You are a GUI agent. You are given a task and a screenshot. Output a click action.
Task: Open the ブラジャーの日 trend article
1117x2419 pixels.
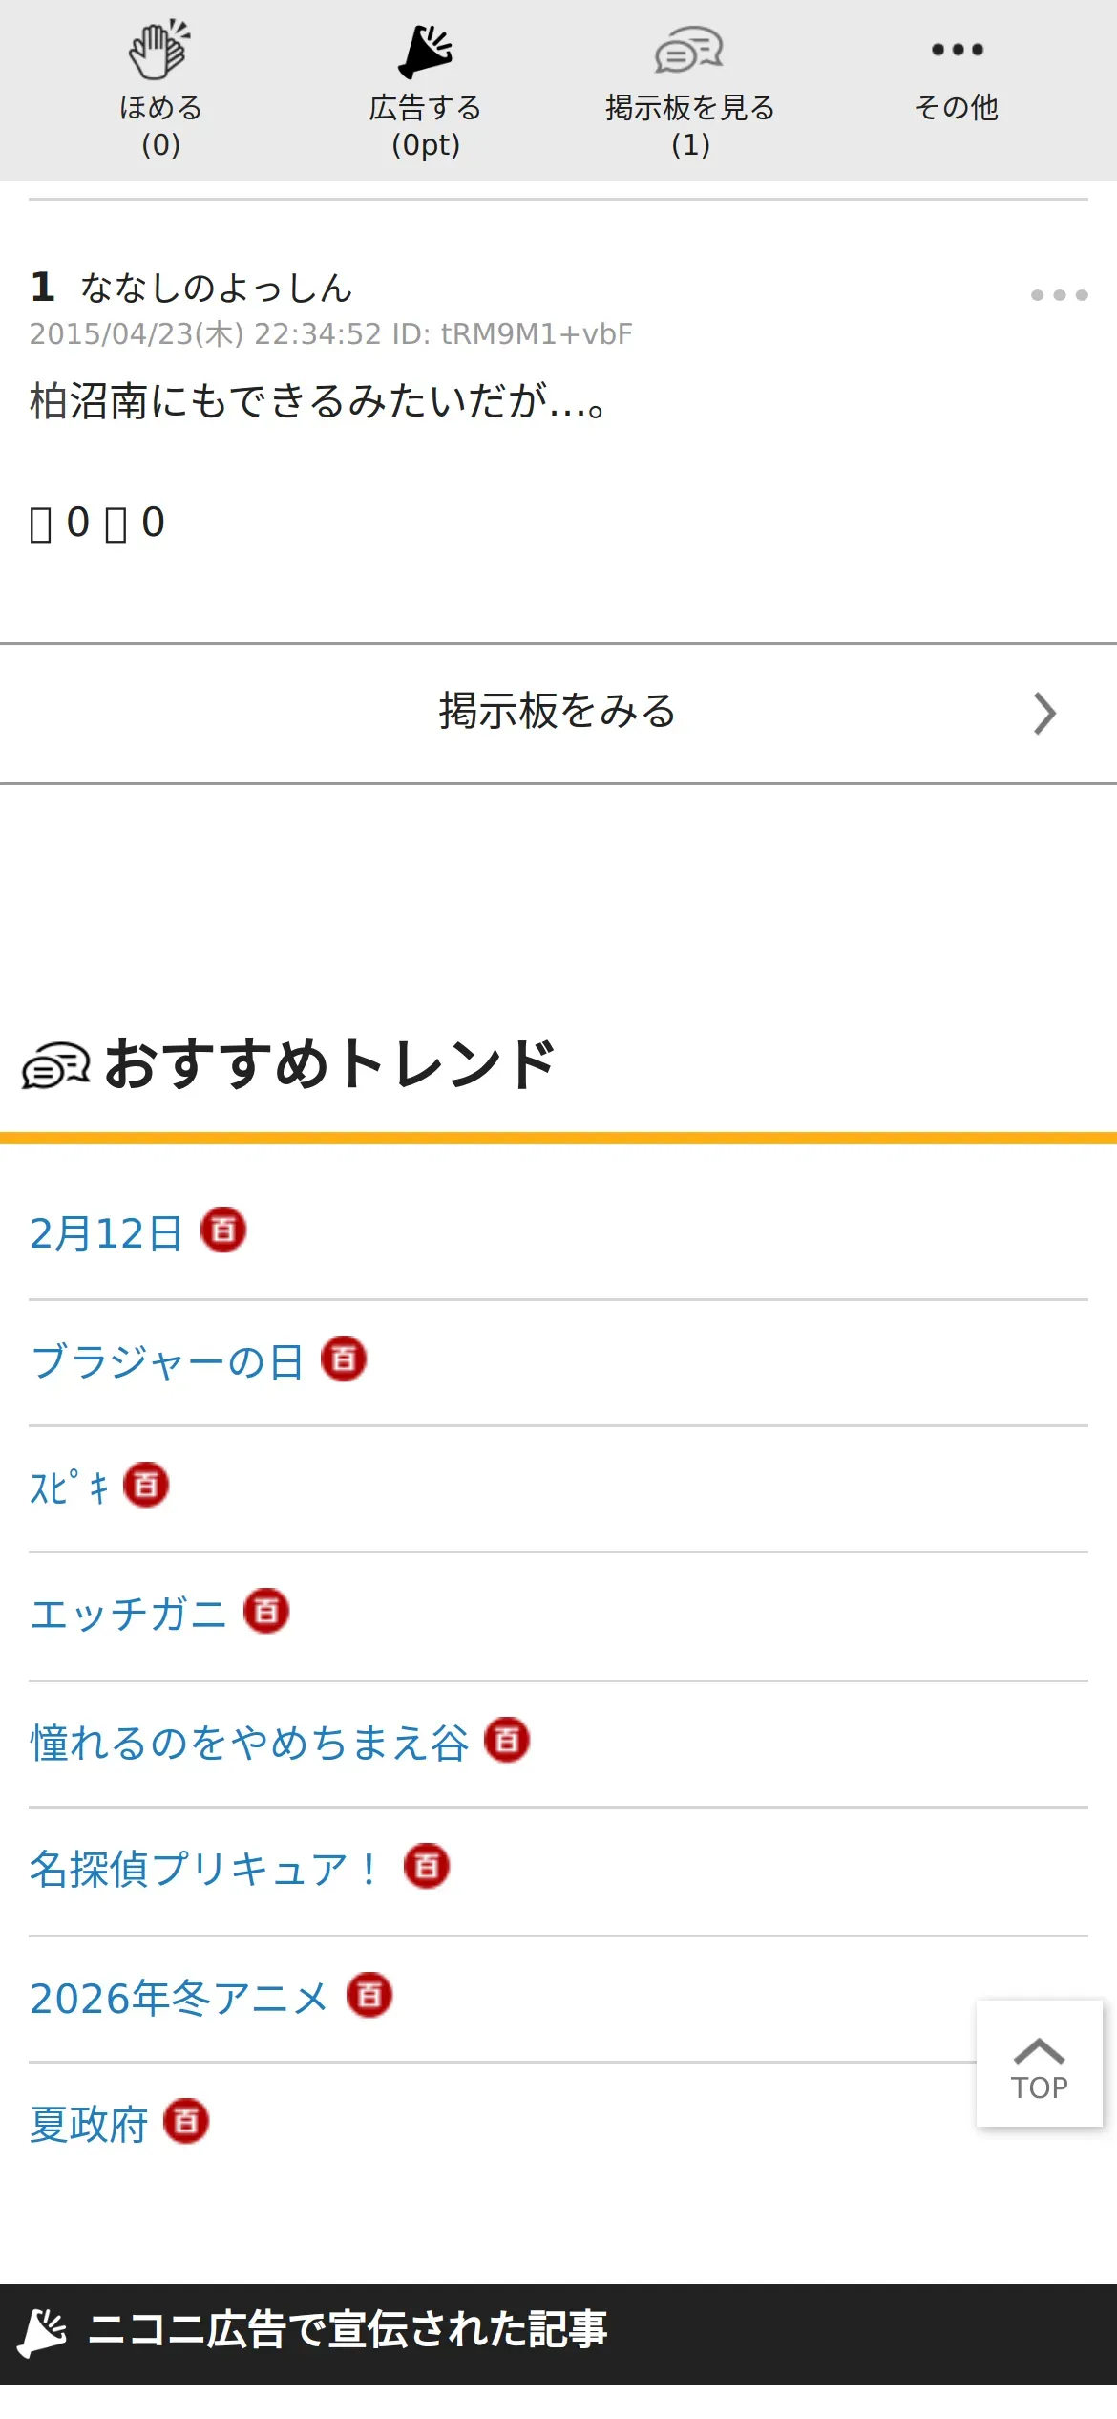[167, 1361]
